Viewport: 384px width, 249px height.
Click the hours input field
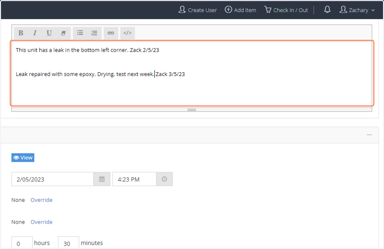coord(22,243)
